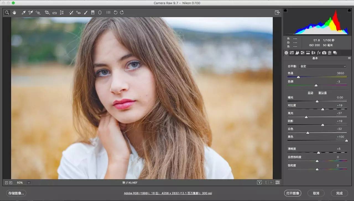
Task: Select the Targeted Adjustment tool
Action: (x=38, y=12)
